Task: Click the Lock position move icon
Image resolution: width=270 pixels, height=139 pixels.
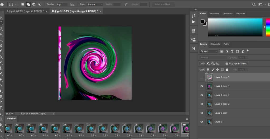Action: [x=217, y=70]
